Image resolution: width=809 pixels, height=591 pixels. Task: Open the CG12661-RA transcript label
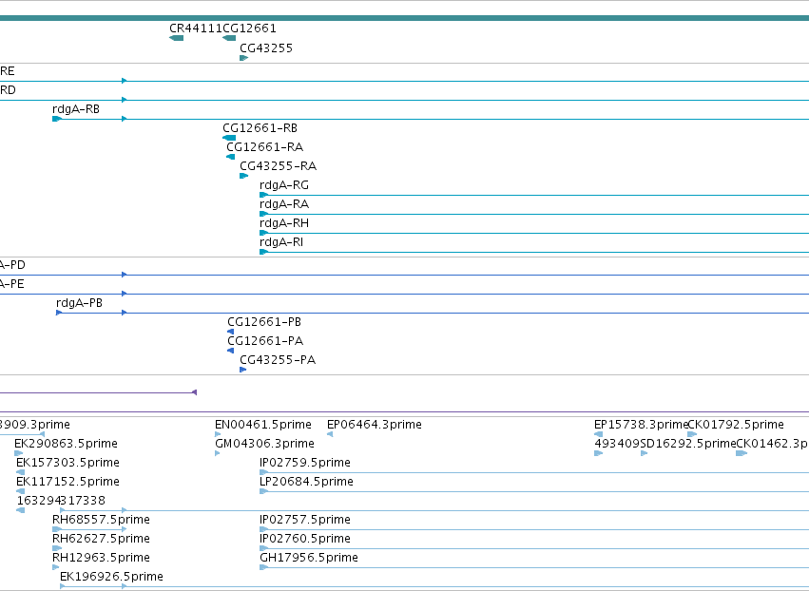click(264, 147)
